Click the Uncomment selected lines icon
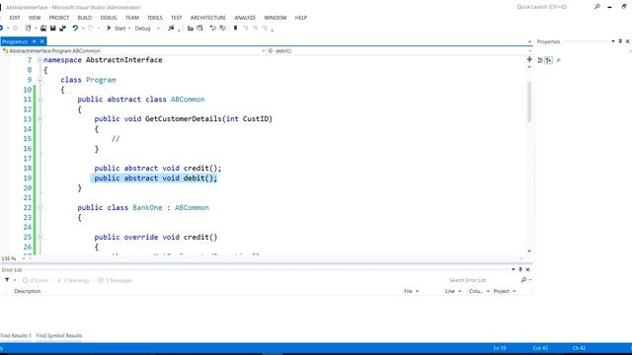632x355 pixels. coord(222,29)
